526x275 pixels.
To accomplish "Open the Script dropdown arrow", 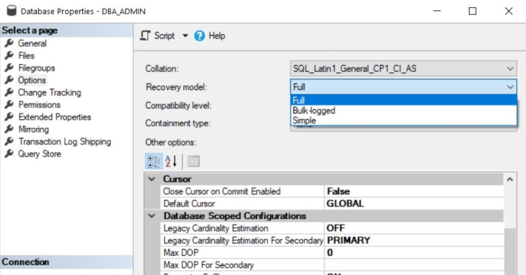I will pos(185,36).
